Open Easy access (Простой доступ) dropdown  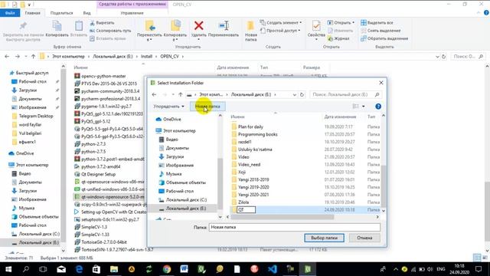coord(280,31)
